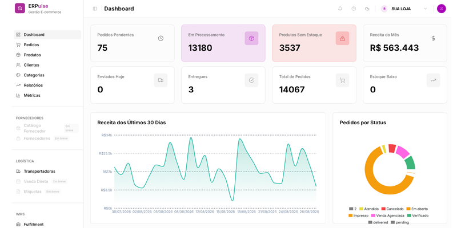457x228 pixels.
Task: Click the ERPulse logo icon
Action: pos(20,8)
